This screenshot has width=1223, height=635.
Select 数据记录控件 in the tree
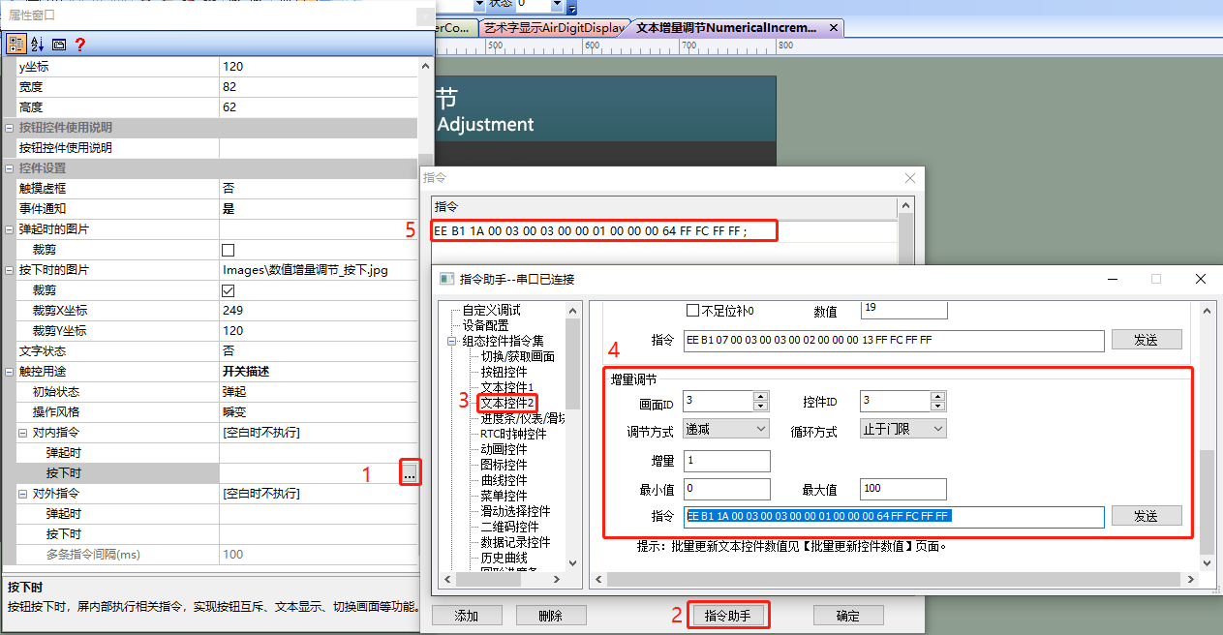pyautogui.click(x=516, y=542)
